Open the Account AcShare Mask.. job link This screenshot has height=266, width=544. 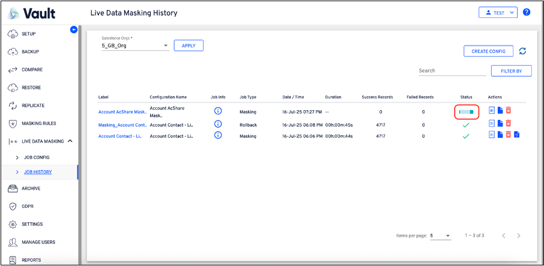pos(122,111)
